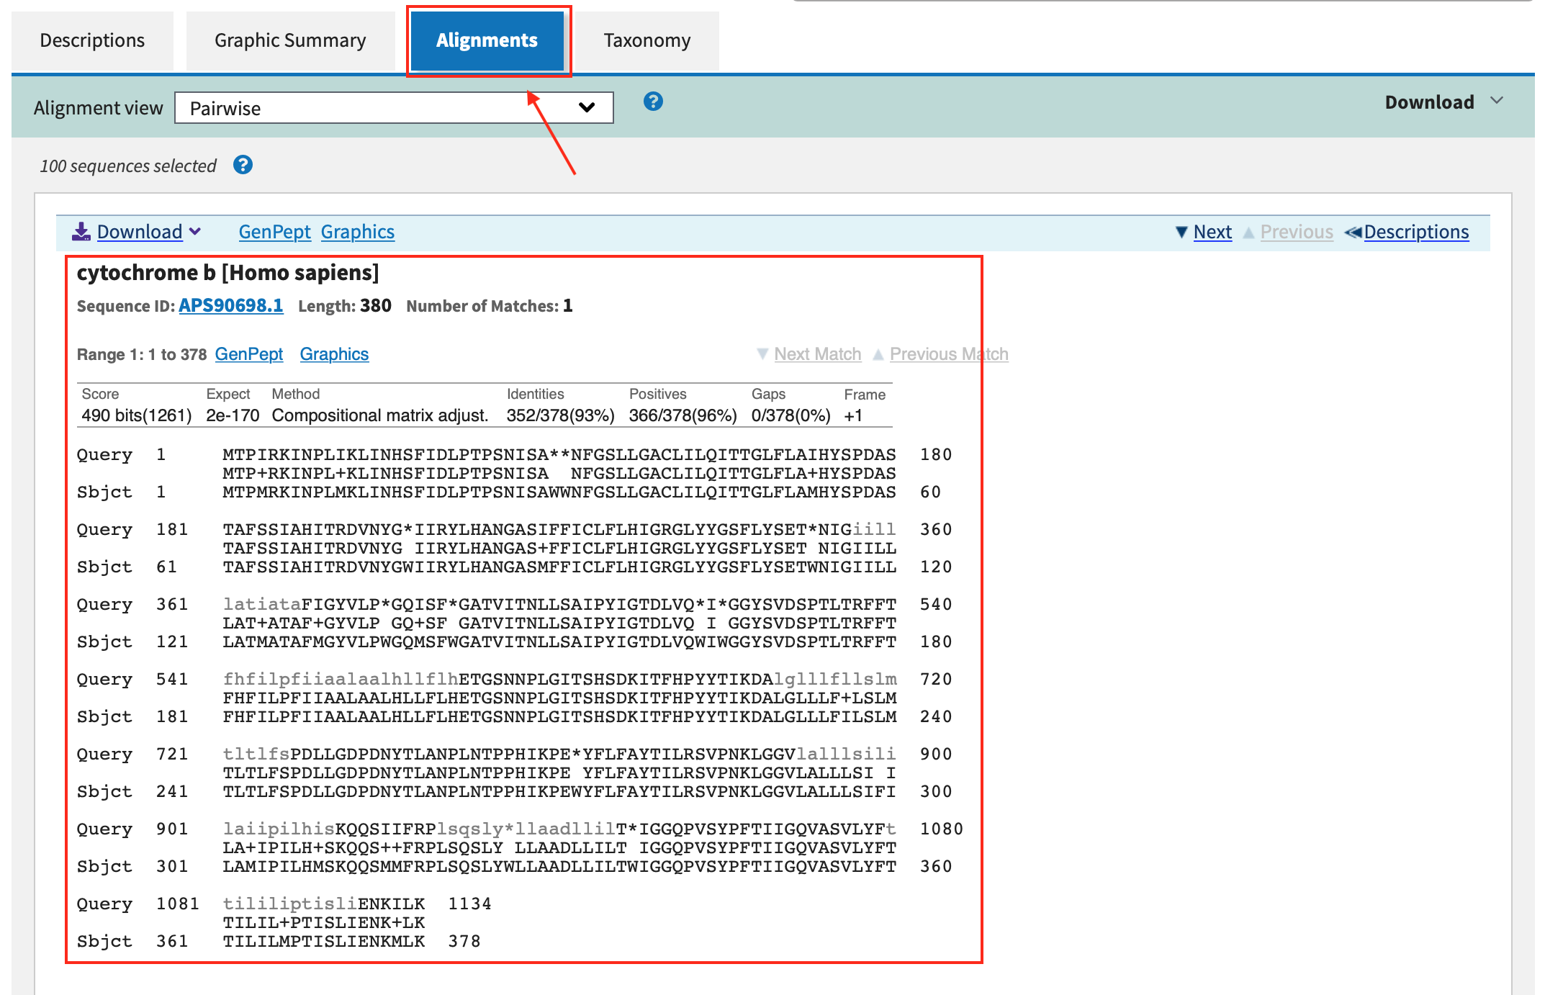Select the Descriptions tab
Viewport: 1545px width, 995px height.
pyautogui.click(x=91, y=40)
